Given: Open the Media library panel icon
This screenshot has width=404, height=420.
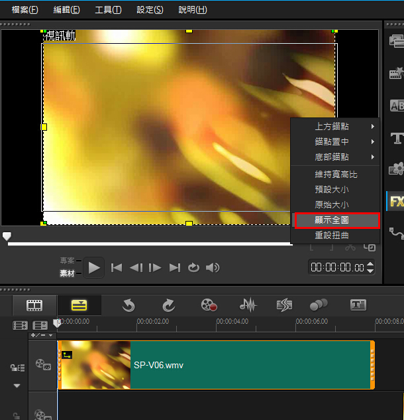Looking at the screenshot, I should click(396, 40).
